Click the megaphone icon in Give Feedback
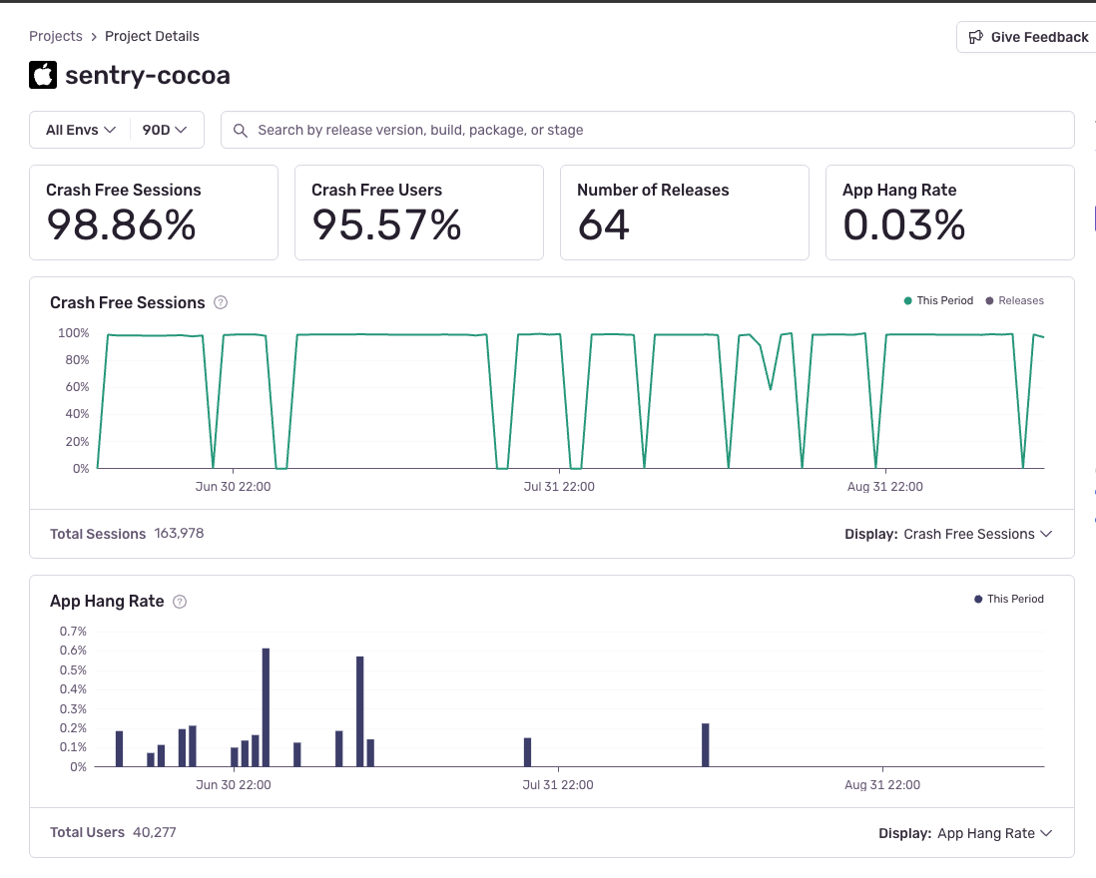This screenshot has width=1096, height=878. 976,37
